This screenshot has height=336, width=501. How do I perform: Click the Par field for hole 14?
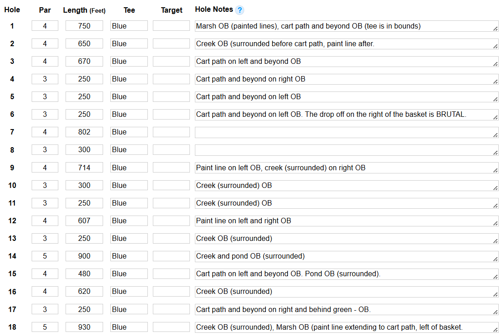45,256
